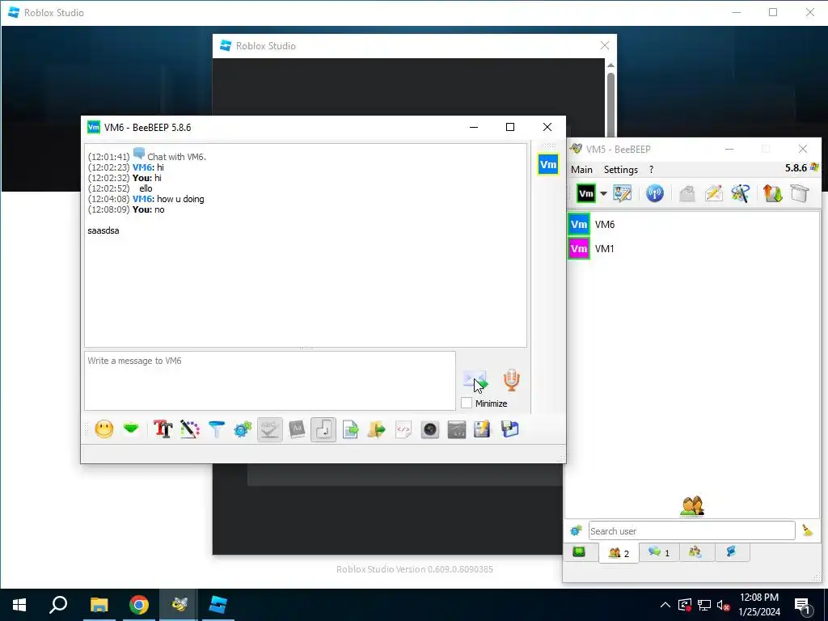This screenshot has height=621, width=828.
Task: Click the blue broadcast antenna icon
Action: [x=655, y=193]
